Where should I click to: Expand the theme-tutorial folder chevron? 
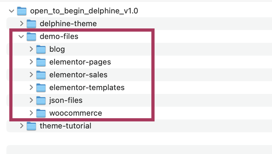(21, 126)
